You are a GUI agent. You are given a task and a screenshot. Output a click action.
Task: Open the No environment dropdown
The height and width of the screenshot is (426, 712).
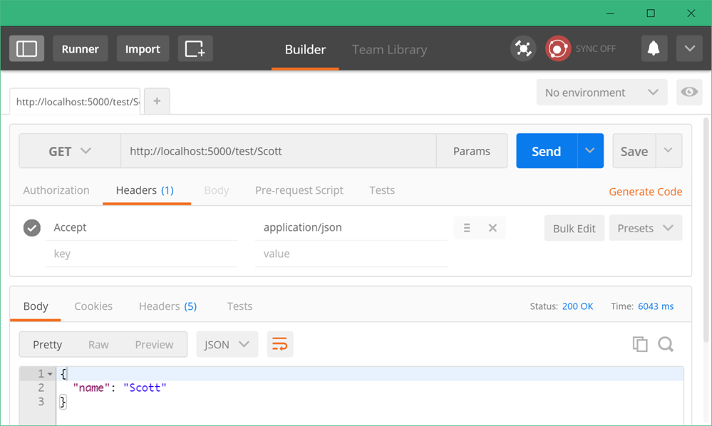(602, 92)
